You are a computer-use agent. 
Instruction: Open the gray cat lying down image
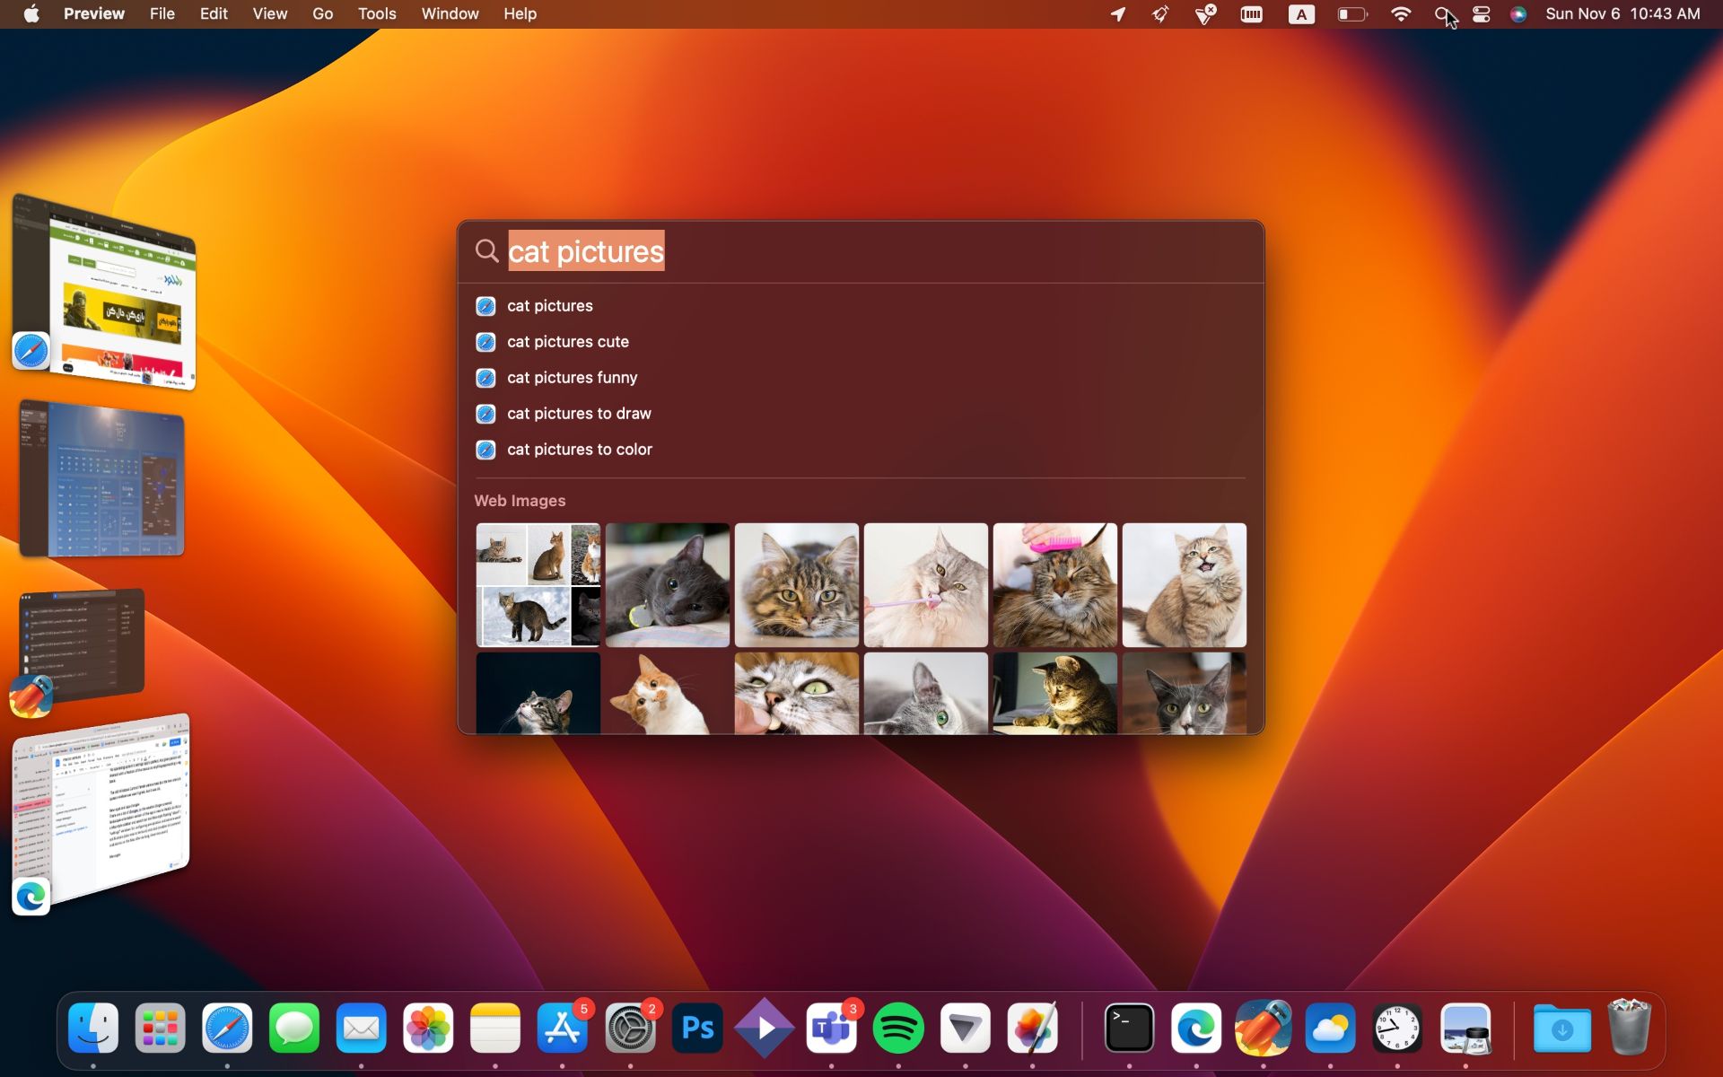(x=667, y=585)
